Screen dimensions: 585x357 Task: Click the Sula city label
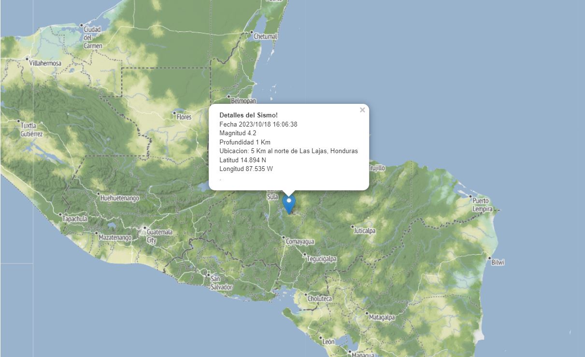click(272, 197)
